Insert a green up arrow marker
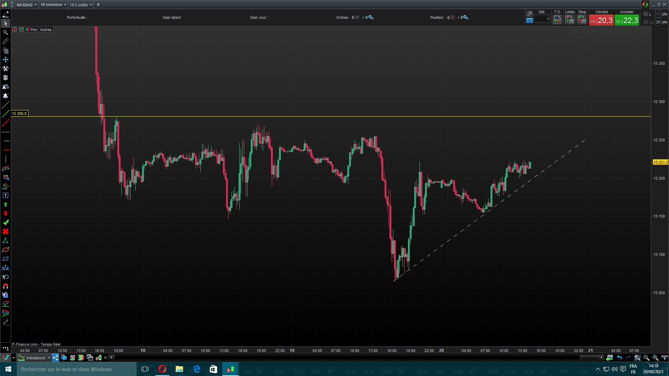 (6, 204)
